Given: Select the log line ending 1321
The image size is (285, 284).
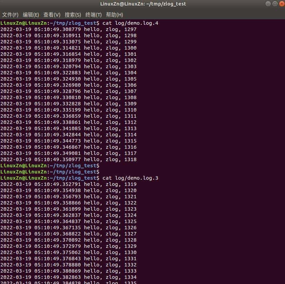Looking at the screenshot, I should pos(68,197).
